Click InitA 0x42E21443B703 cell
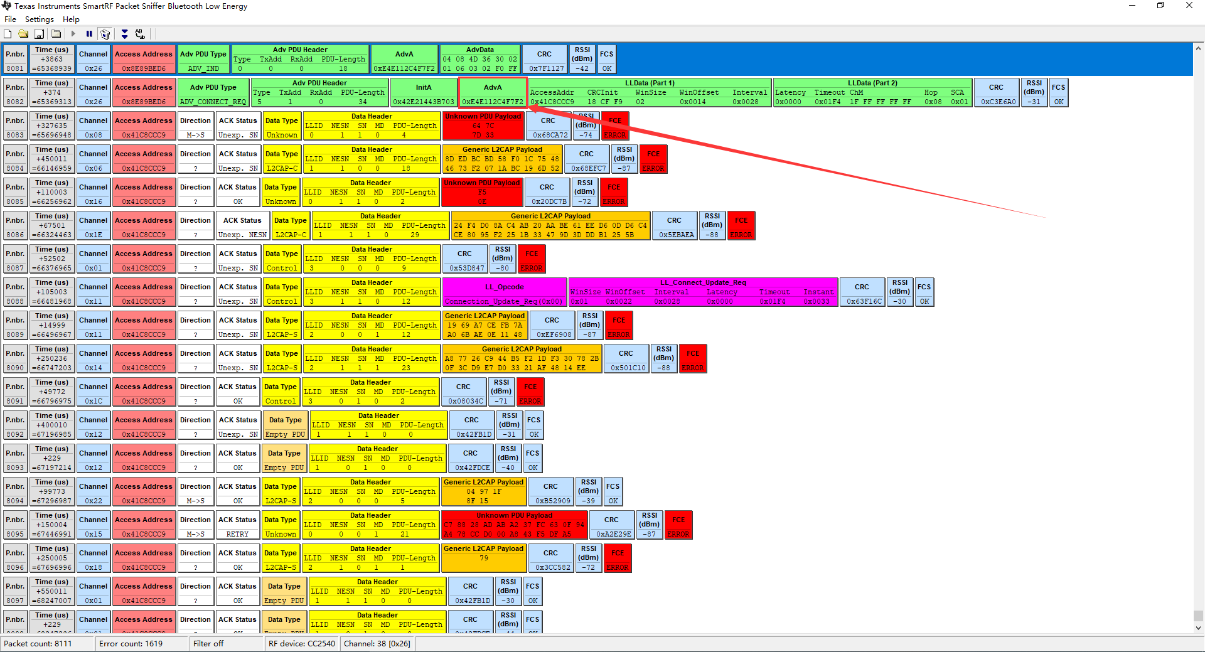 click(424, 93)
